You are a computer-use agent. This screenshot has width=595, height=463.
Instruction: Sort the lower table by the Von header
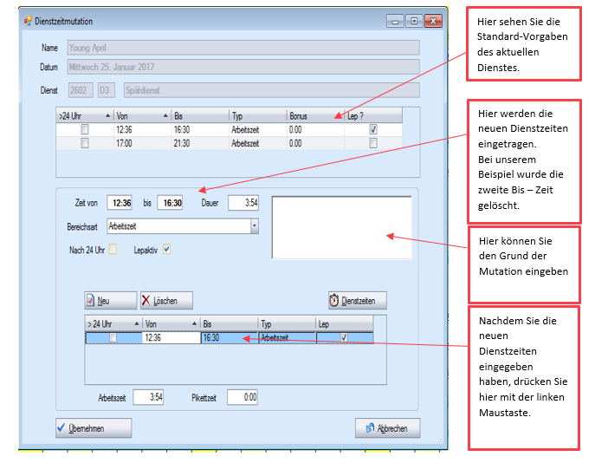click(x=171, y=323)
